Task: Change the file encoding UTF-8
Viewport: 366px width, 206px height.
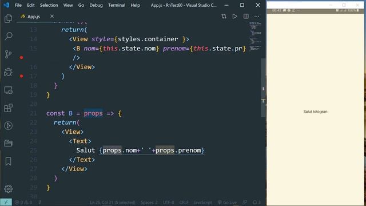Action: point(168,202)
